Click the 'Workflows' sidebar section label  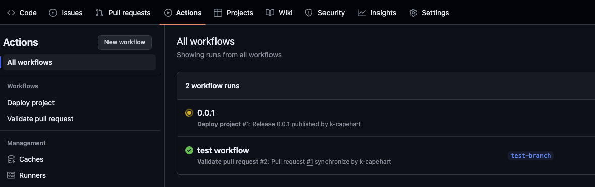click(23, 86)
